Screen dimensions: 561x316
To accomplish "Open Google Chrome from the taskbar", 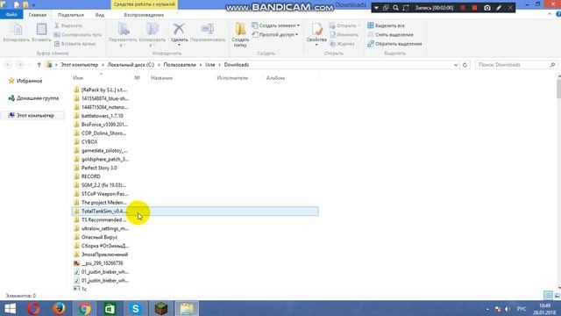I will point(84,308).
